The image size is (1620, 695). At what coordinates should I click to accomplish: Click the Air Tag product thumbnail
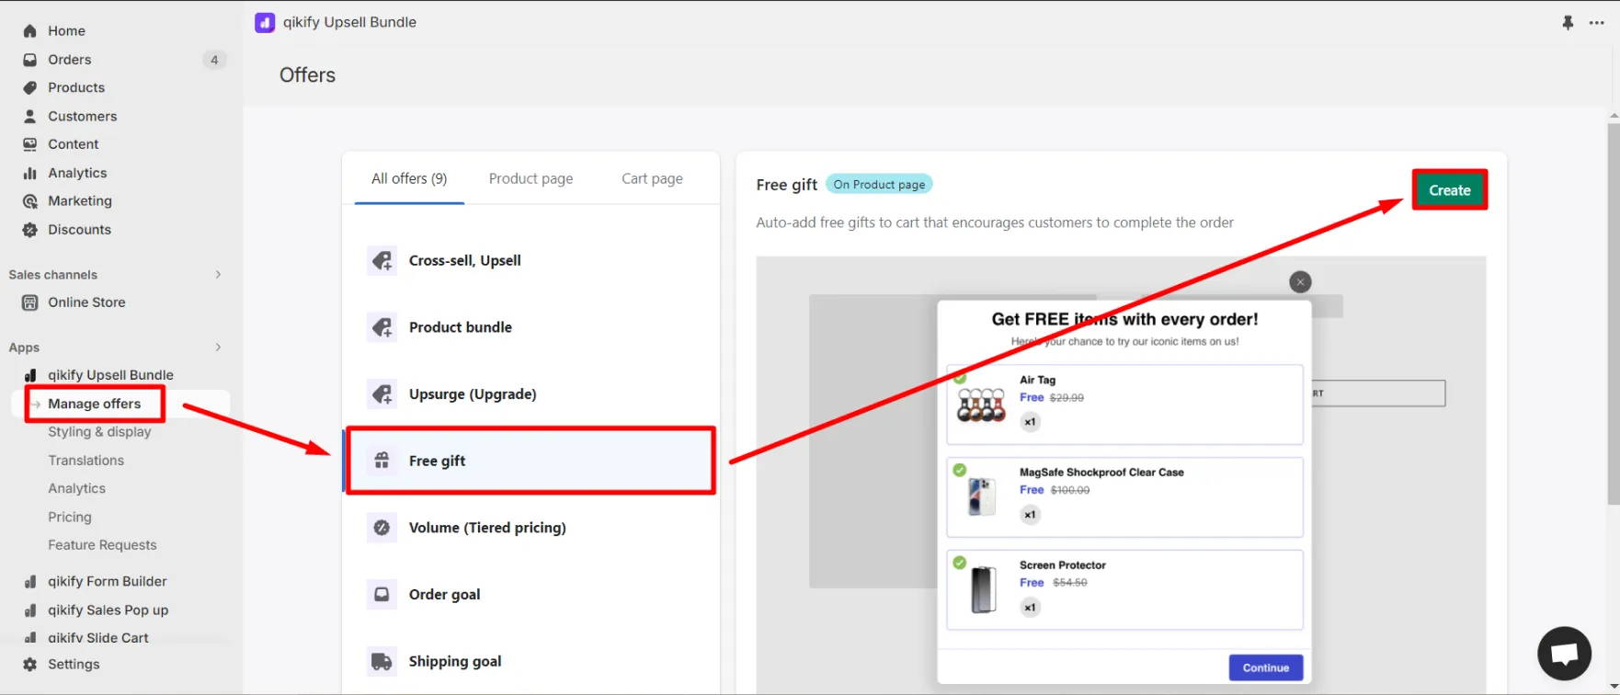[x=982, y=405]
